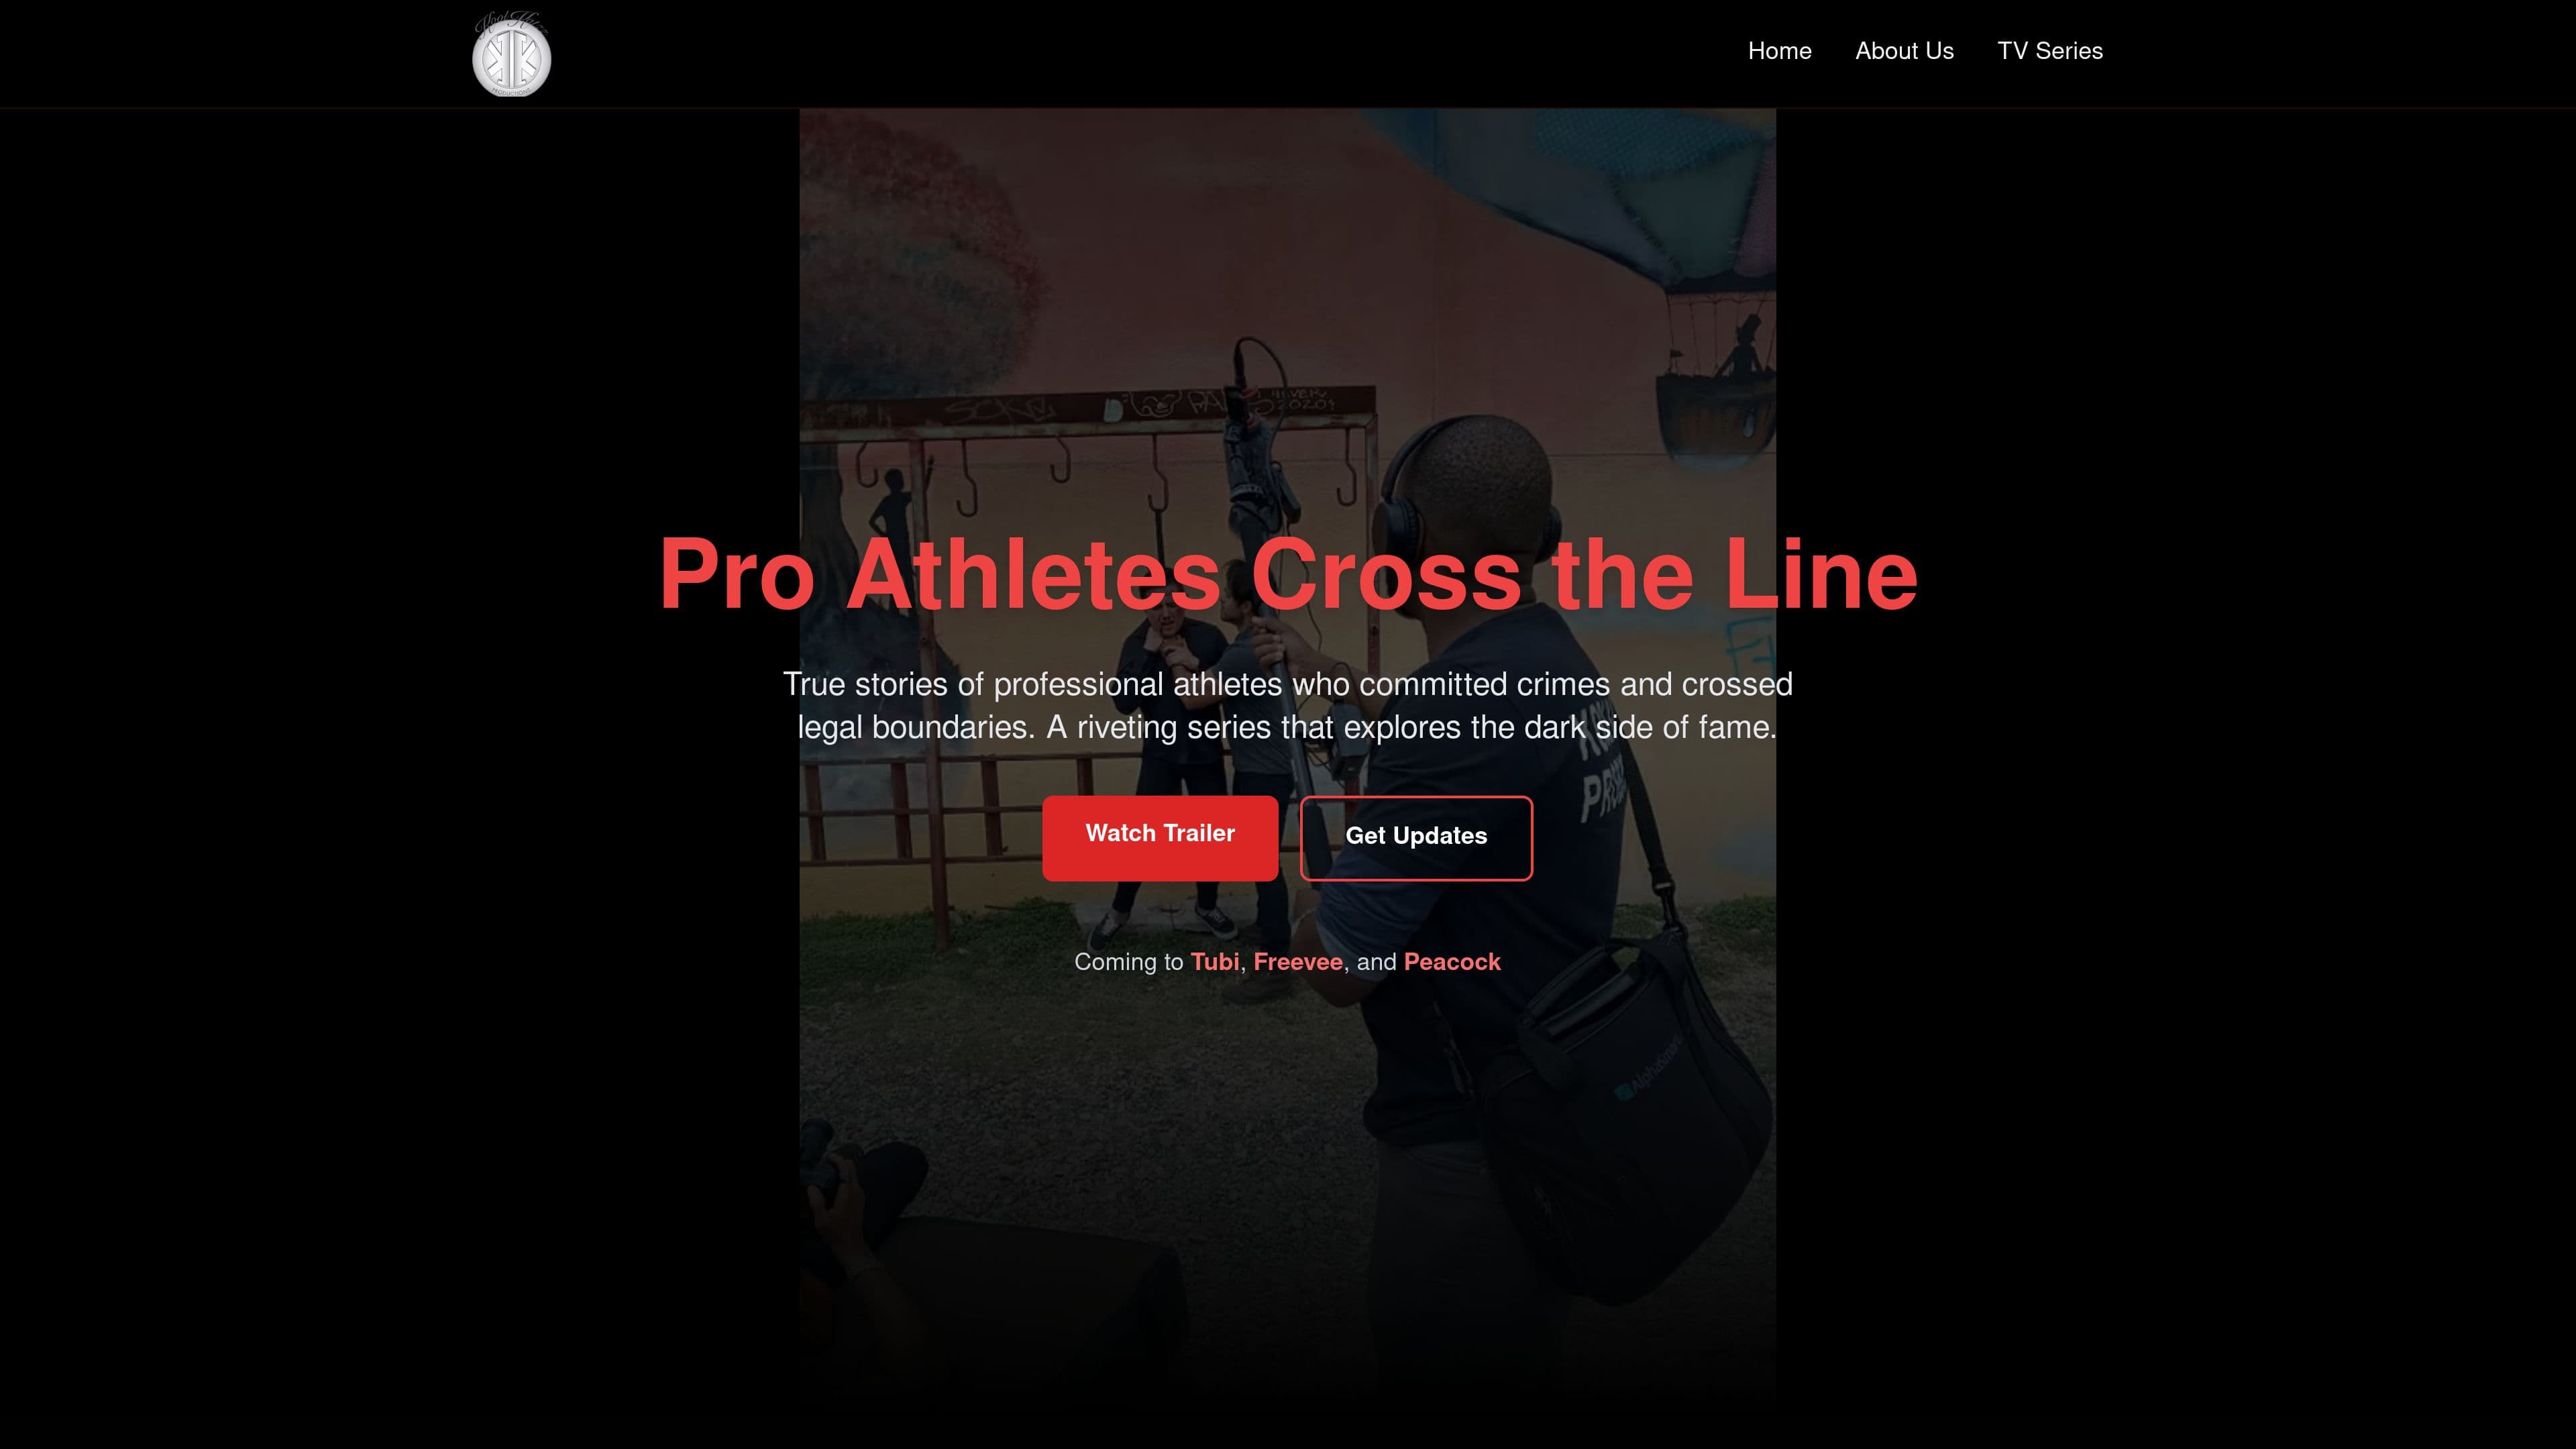Click the Pro Athletes Cross the Line headline
The width and height of the screenshot is (2576, 1449).
[x=1288, y=574]
